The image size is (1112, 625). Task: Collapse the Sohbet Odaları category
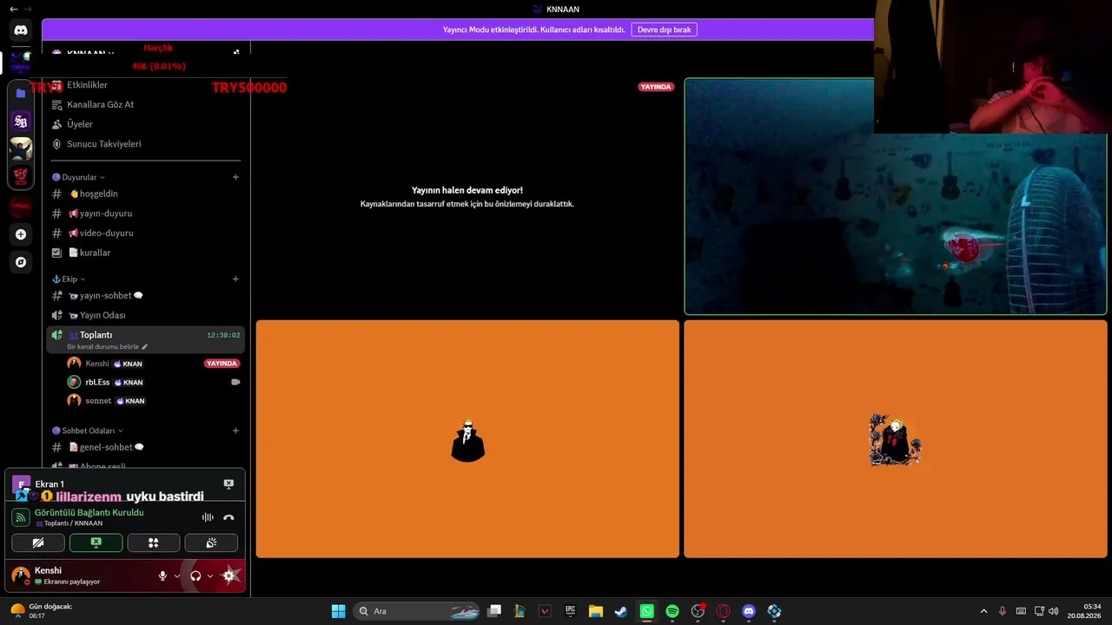88,431
